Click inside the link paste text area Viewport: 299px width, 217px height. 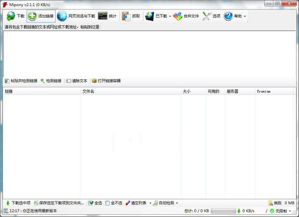pos(149,54)
